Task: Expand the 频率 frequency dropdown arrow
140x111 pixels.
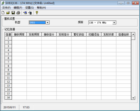Action: pos(114,22)
